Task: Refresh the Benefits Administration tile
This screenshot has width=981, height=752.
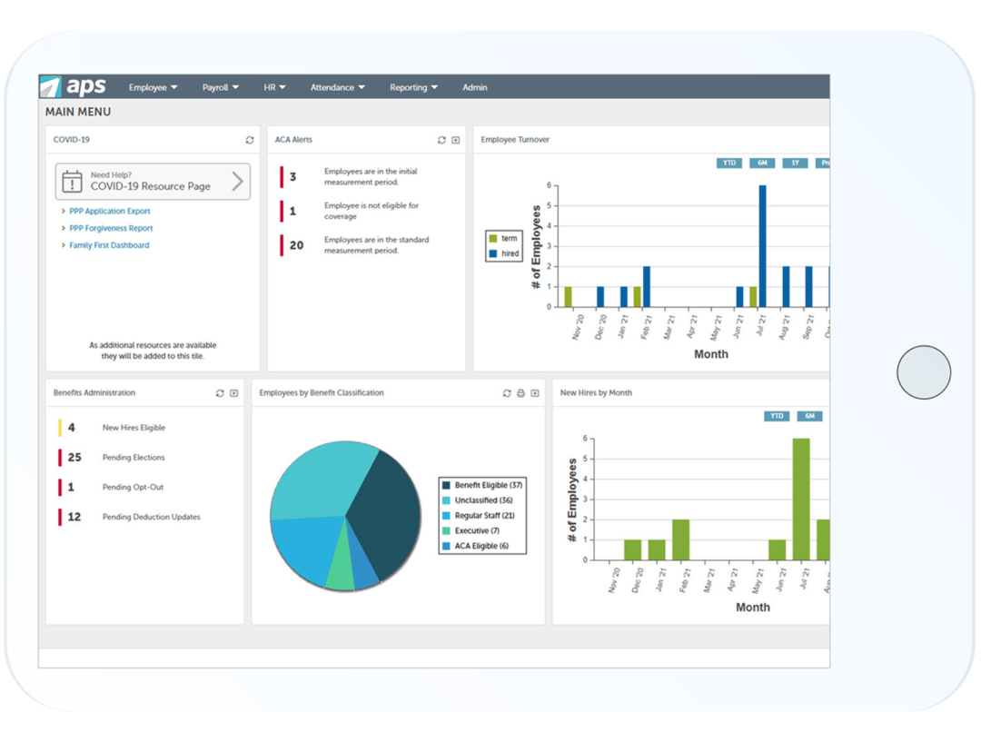Action: (219, 393)
